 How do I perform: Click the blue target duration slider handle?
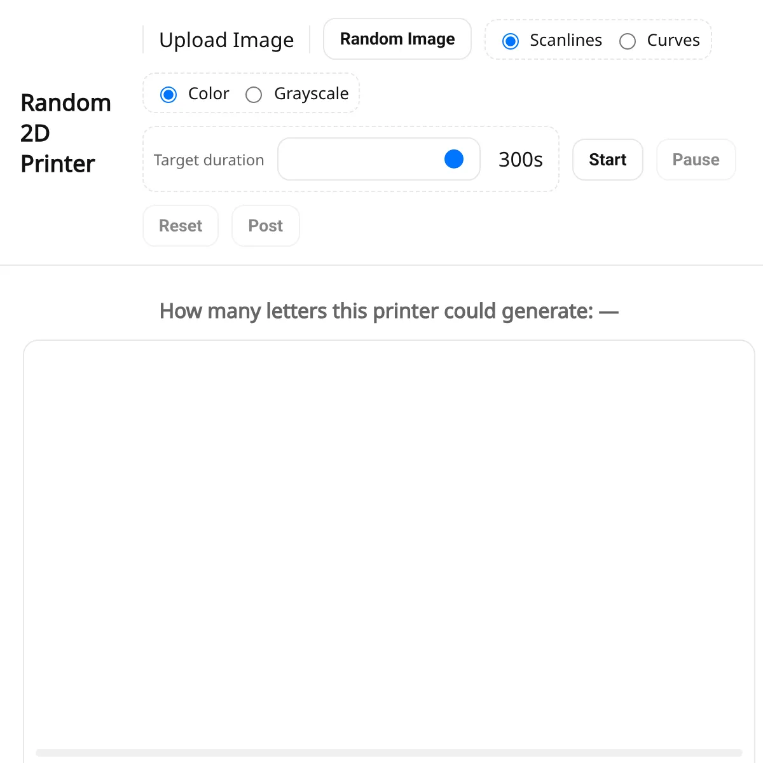454,159
